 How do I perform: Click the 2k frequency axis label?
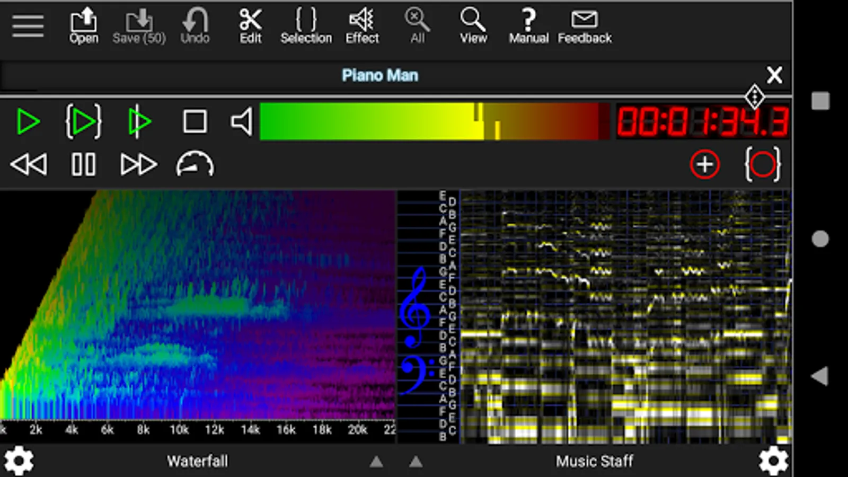coord(36,430)
